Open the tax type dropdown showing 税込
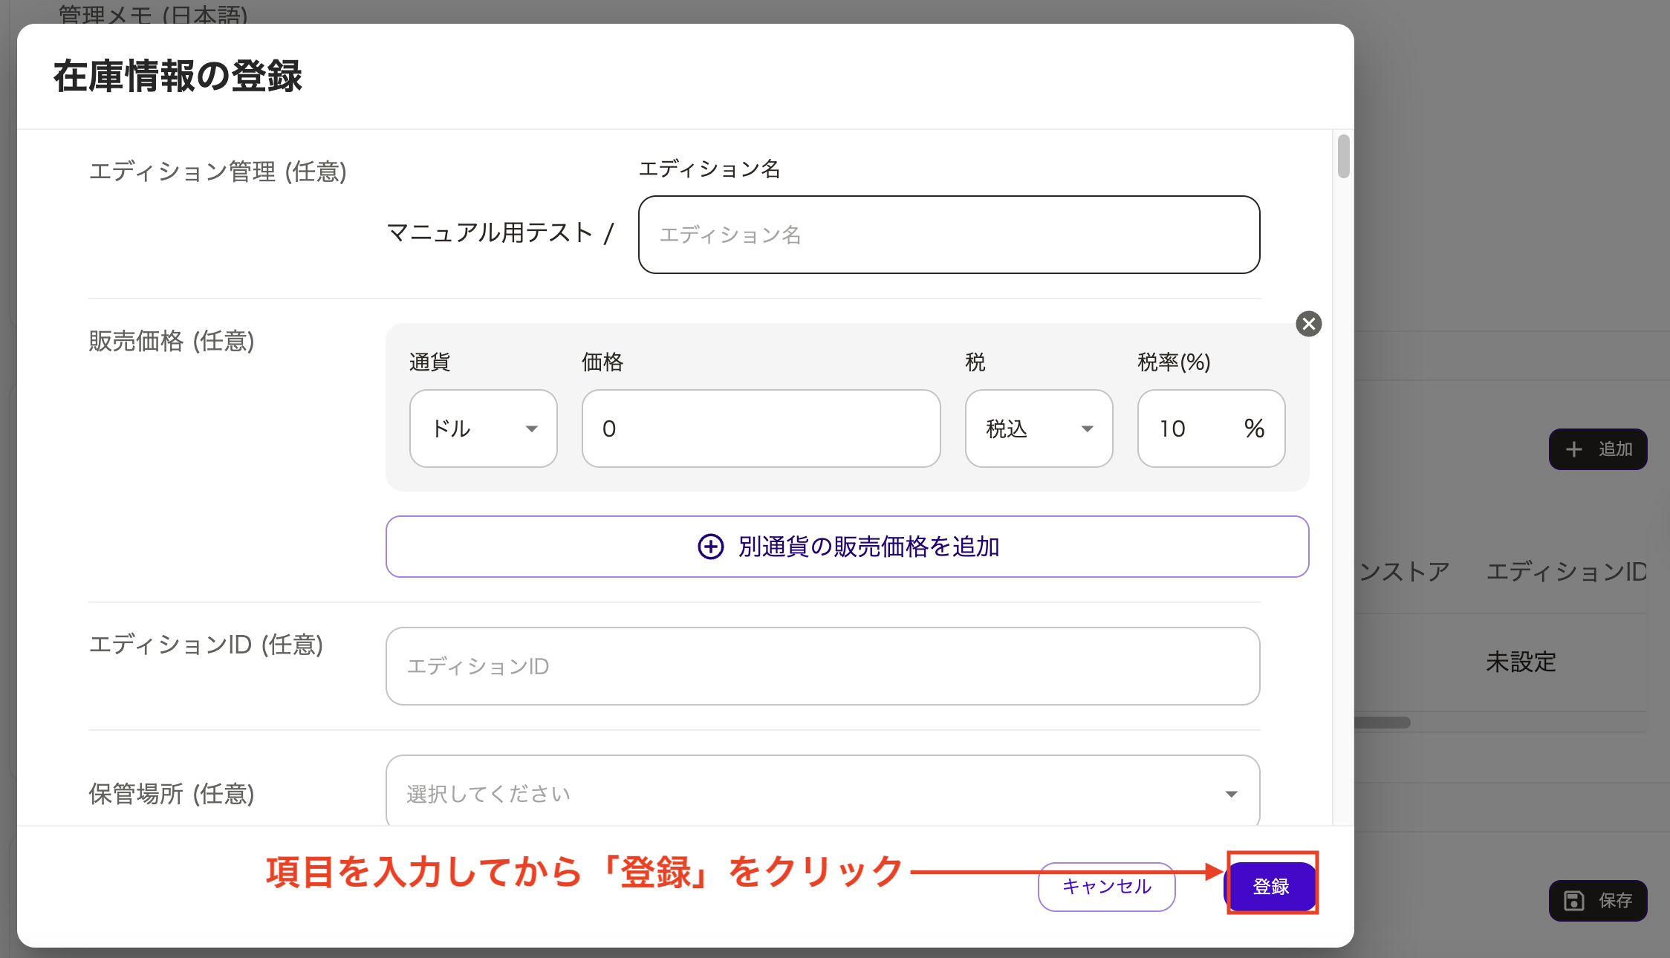 (x=1039, y=429)
